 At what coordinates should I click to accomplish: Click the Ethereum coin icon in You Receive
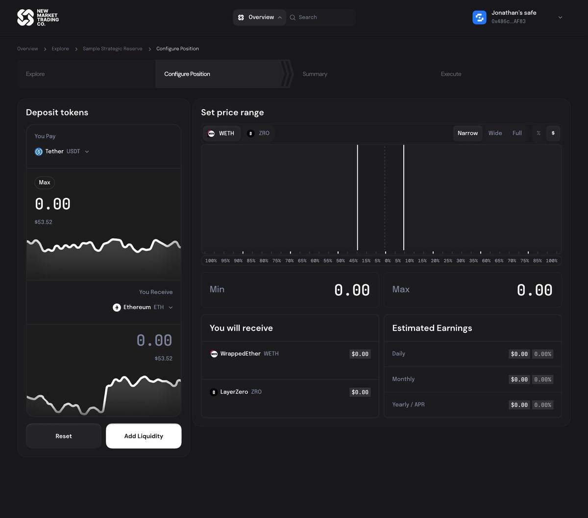tap(117, 307)
